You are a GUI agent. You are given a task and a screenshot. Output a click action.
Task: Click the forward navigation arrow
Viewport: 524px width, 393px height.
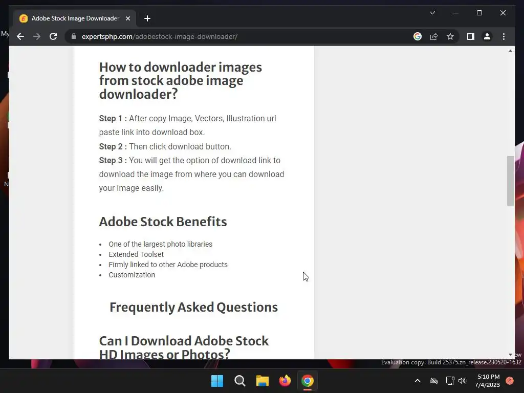tap(37, 36)
